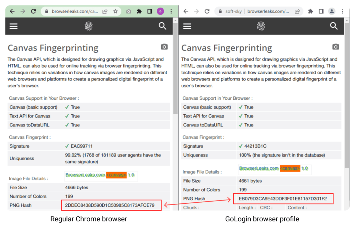Click Canvas Fingerprinting heading in left page
Viewport: 355px width, 229px height.
(x=53, y=48)
